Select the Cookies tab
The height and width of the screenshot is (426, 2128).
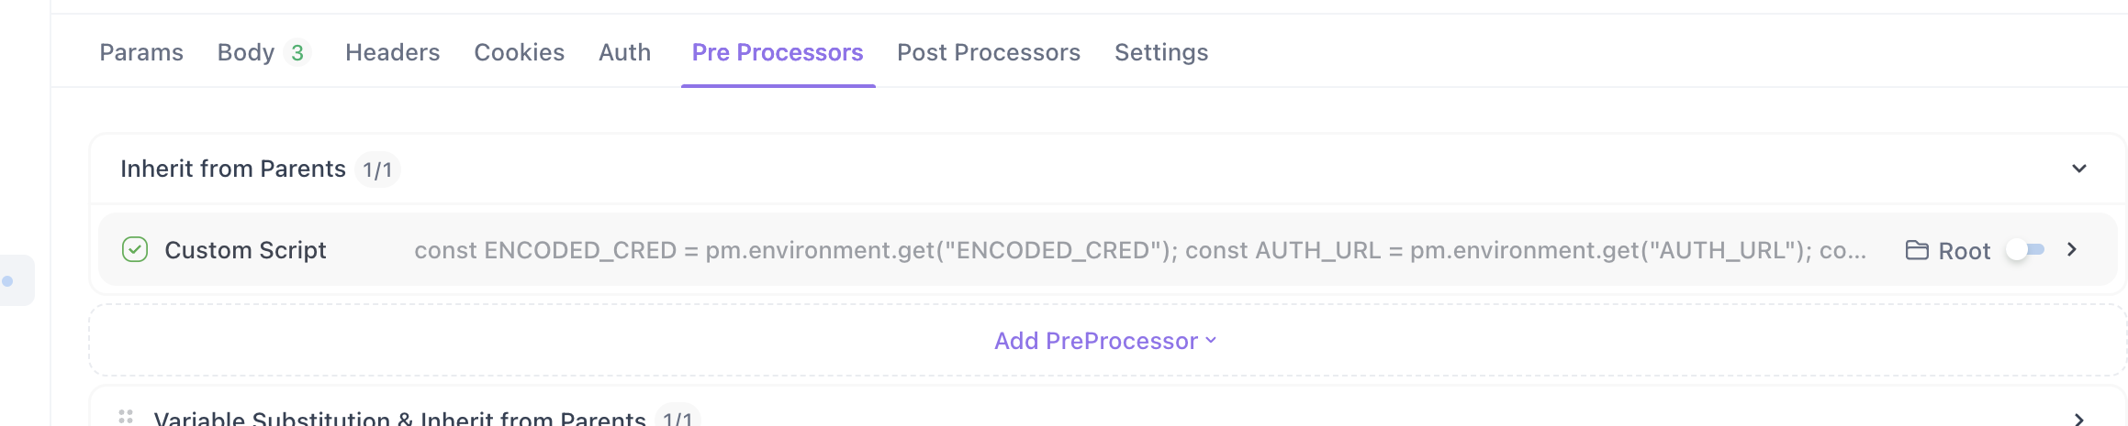(x=520, y=52)
